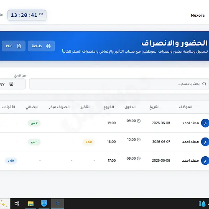Click the blue 60 د permission badge

coord(11,161)
